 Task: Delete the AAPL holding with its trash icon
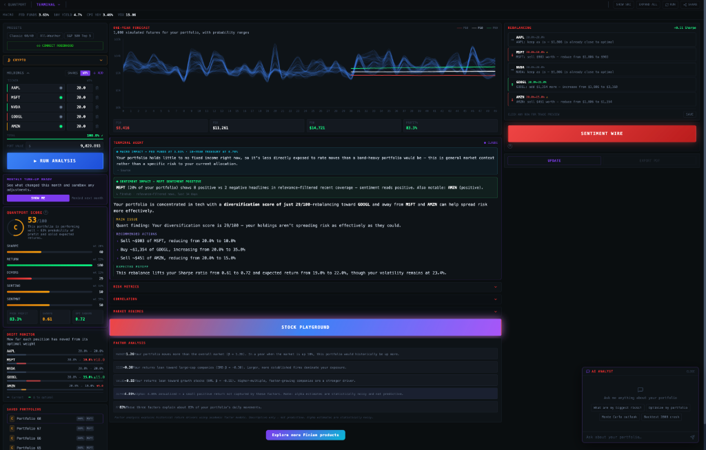coord(97,87)
